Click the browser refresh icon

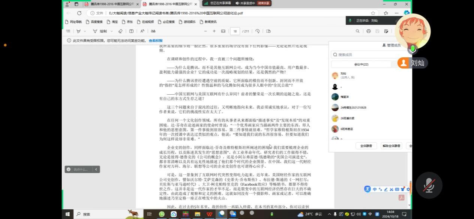(79, 13)
